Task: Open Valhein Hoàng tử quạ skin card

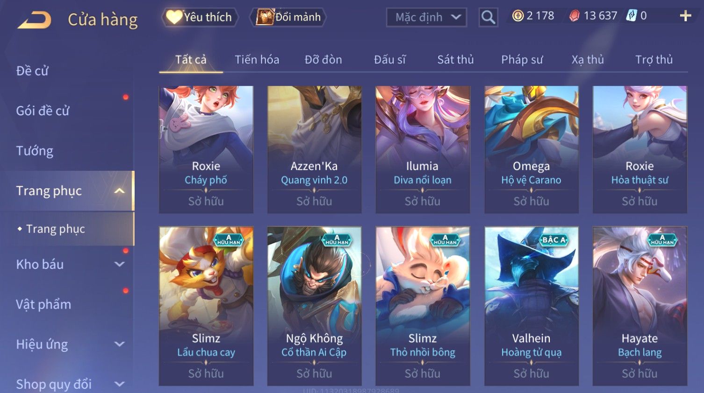Action: point(532,306)
